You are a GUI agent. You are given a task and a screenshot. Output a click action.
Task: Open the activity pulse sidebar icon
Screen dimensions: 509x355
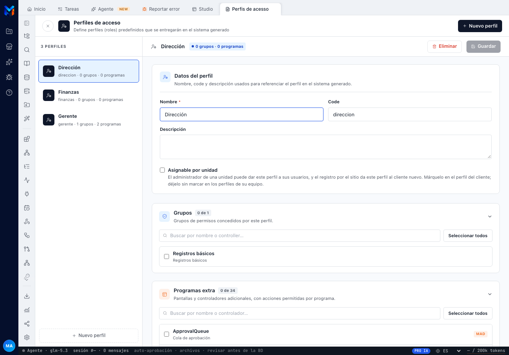pos(27,180)
